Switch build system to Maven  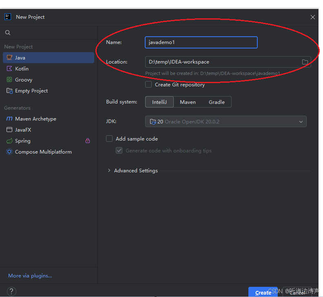(x=188, y=102)
